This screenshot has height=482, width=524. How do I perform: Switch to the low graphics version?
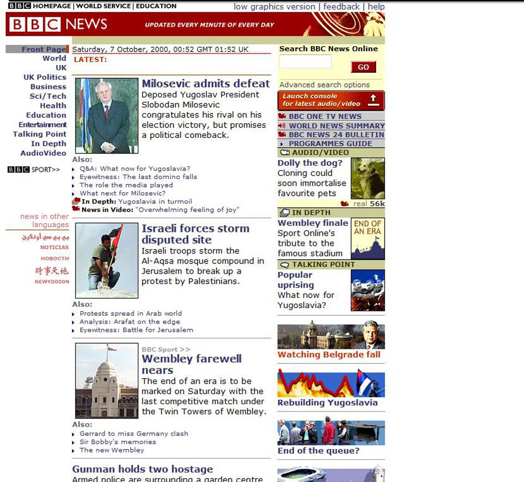[x=275, y=7]
